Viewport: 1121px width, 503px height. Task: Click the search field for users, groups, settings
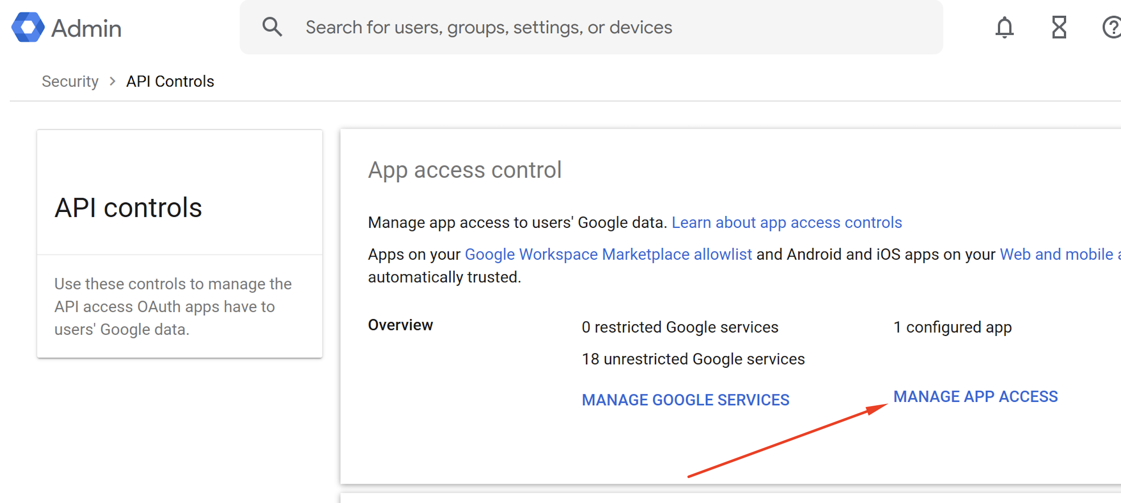pyautogui.click(x=591, y=27)
